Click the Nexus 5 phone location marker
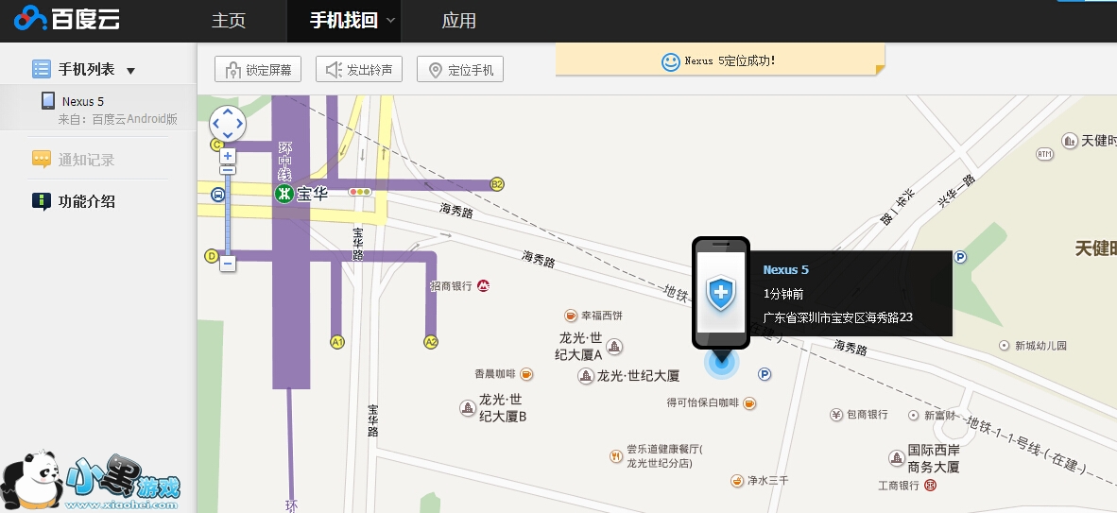1117x513 pixels. (x=721, y=294)
